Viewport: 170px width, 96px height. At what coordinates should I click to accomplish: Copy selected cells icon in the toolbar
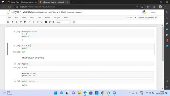click(x=21, y=22)
